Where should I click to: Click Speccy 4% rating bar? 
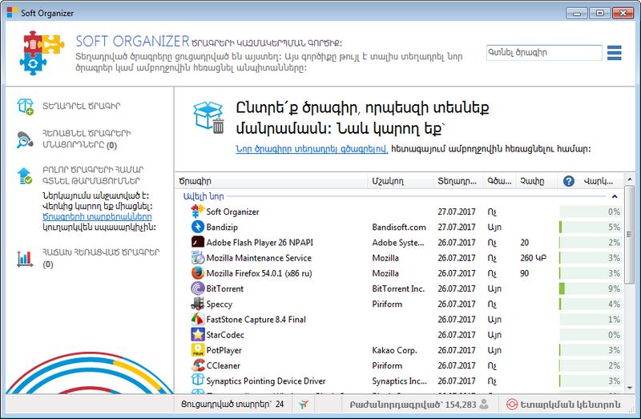[x=591, y=304]
